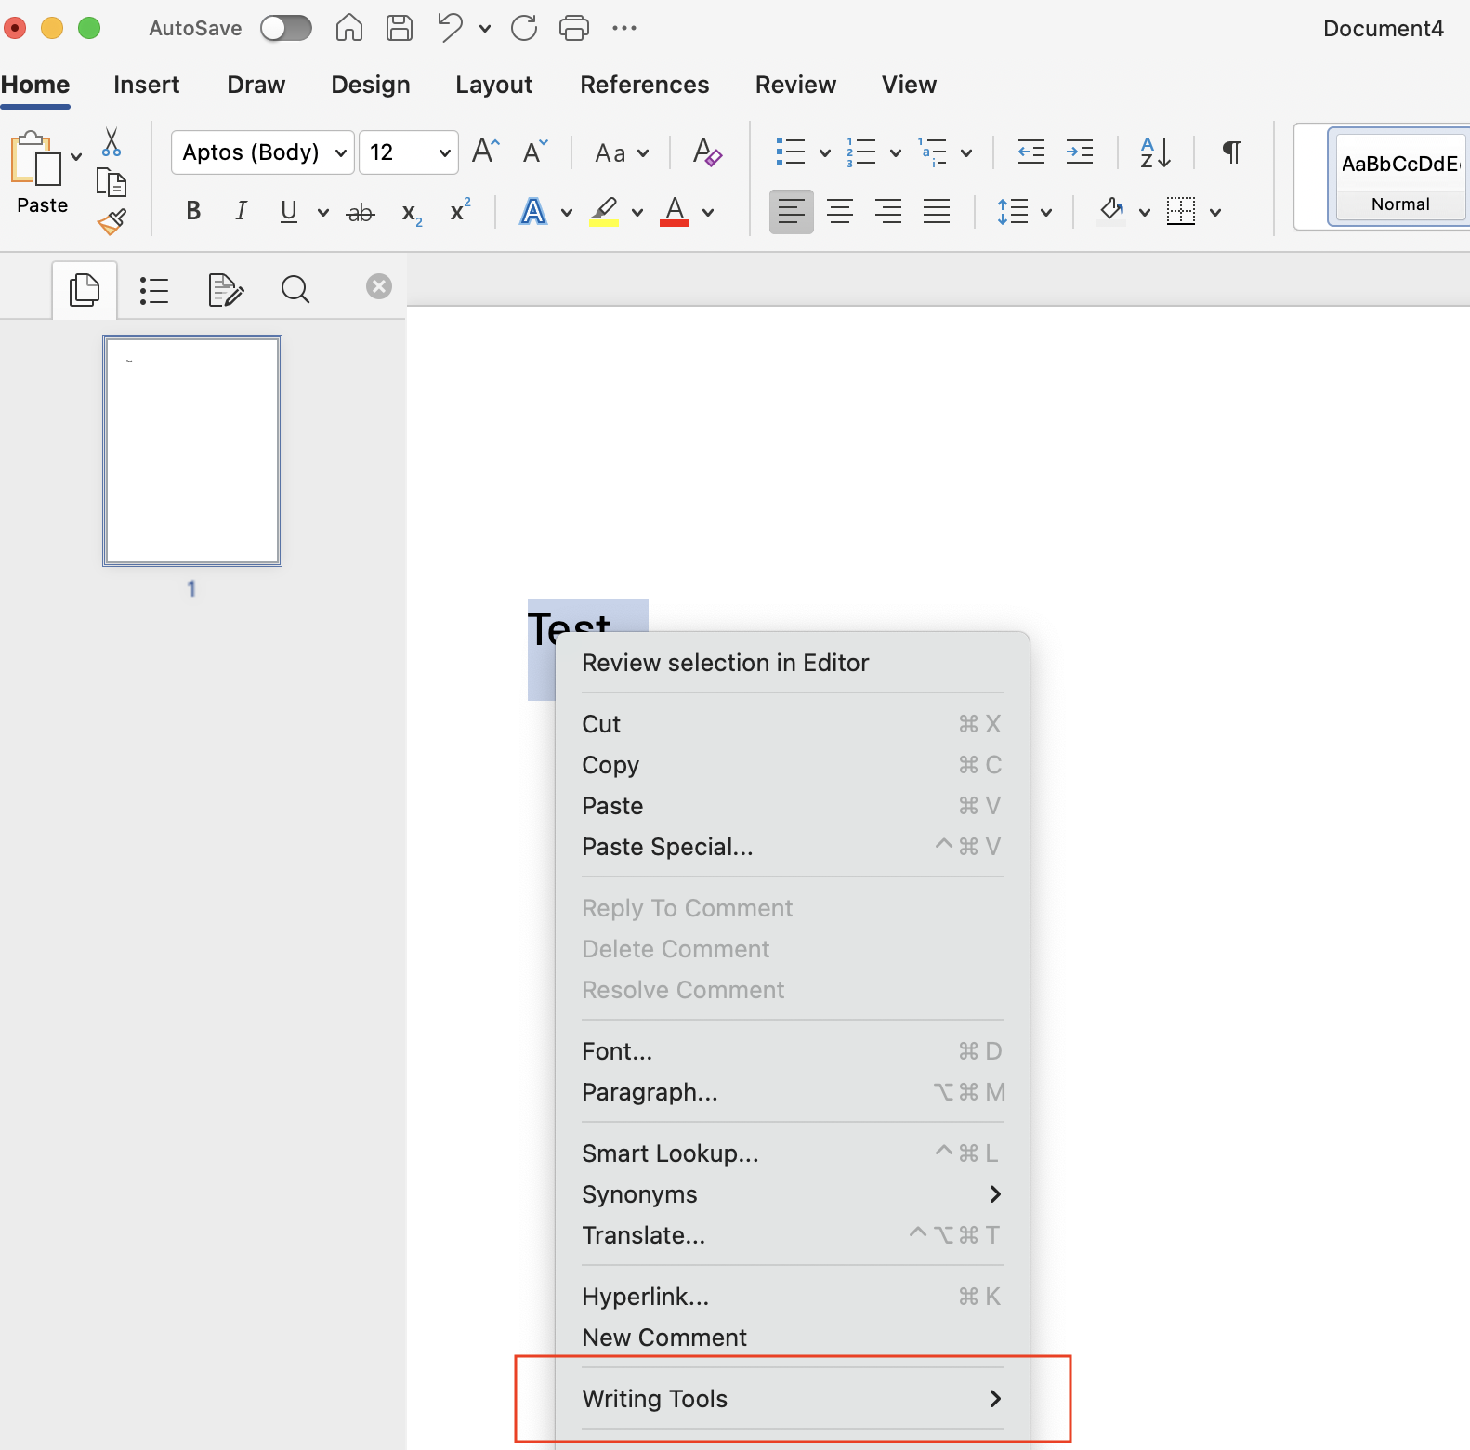The width and height of the screenshot is (1470, 1450).
Task: Open the Review tab
Action: (795, 85)
